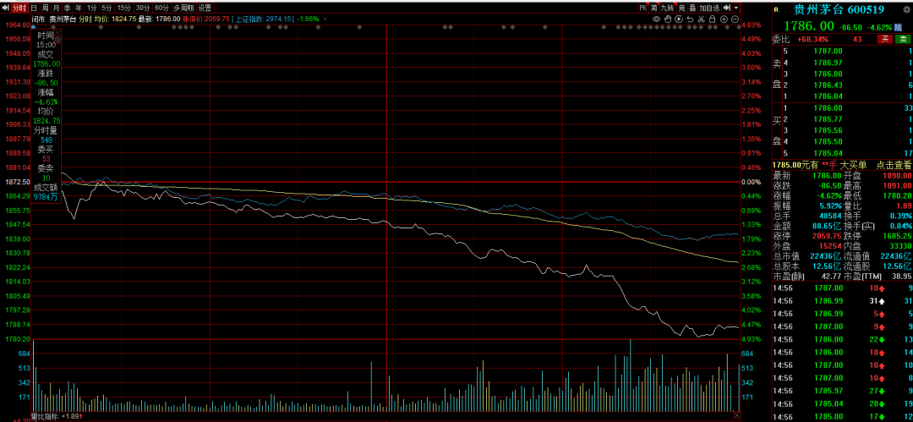Click 点击查看 link for large orders
The height and width of the screenshot is (422, 913).
pos(893,164)
